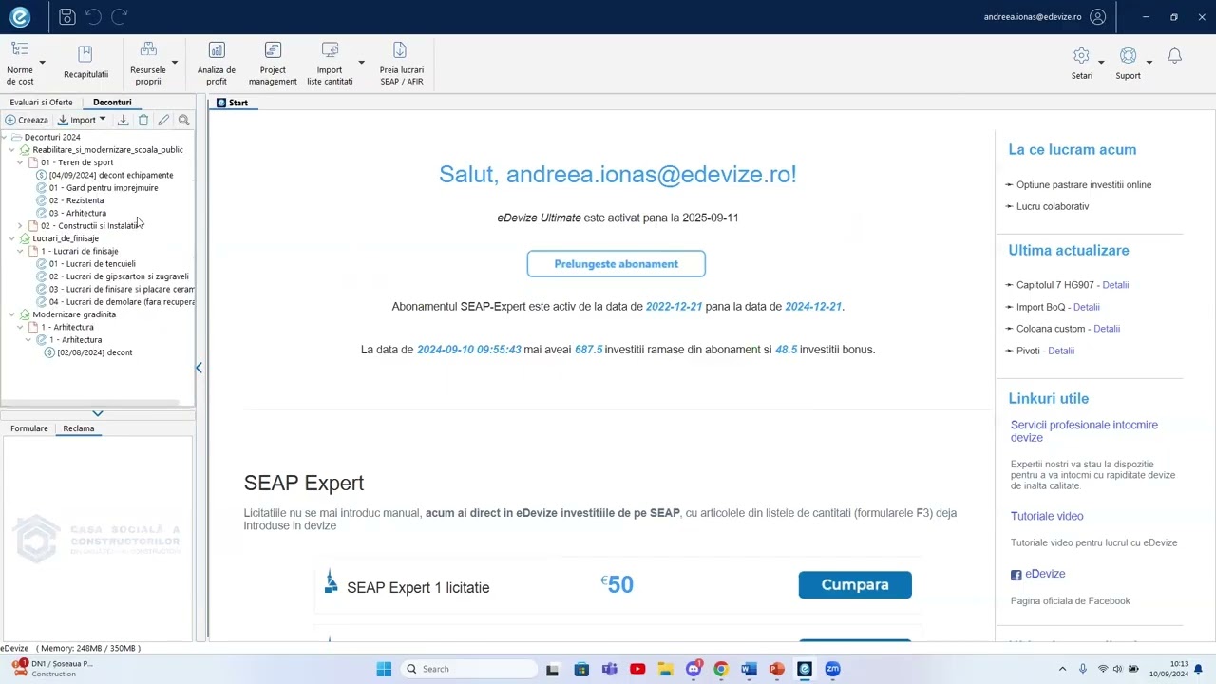Switch to Evaluari si Oferte tab
The height and width of the screenshot is (684, 1216).
(x=41, y=103)
